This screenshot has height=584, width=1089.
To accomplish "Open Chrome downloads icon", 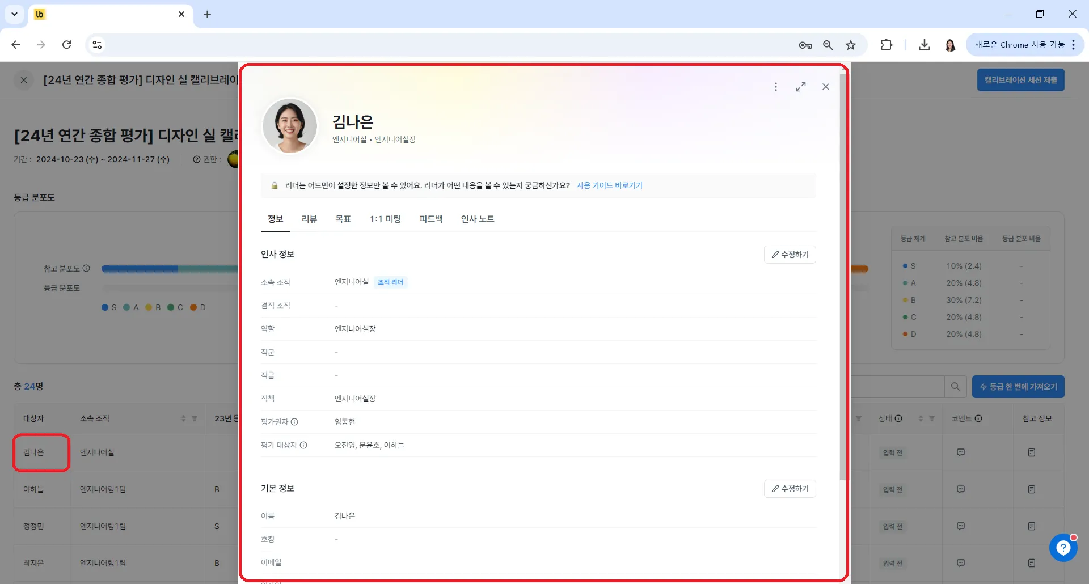I will tap(925, 45).
